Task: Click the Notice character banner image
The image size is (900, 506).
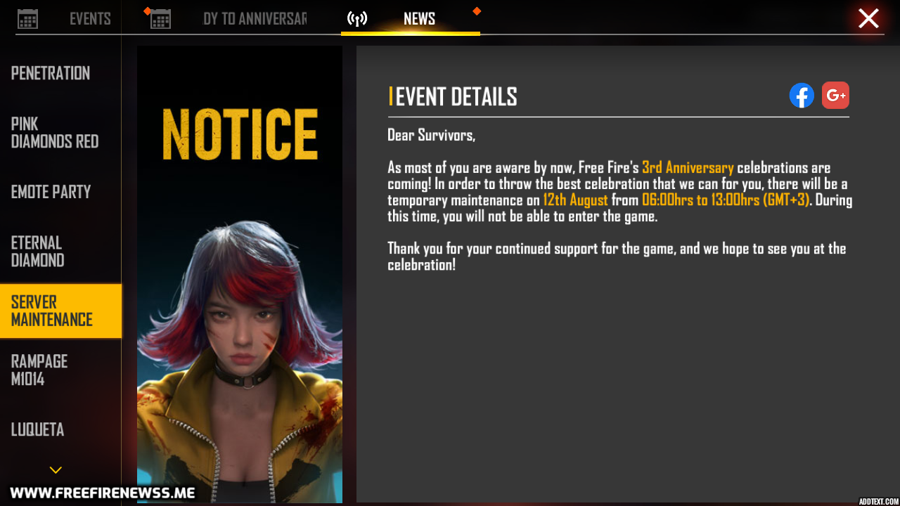Action: (240, 274)
